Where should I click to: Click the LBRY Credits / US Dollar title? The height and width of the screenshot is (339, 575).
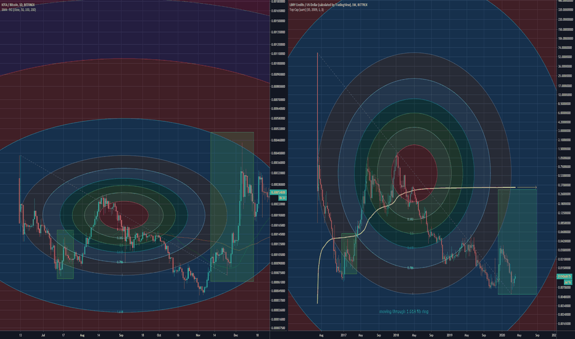pos(328,5)
